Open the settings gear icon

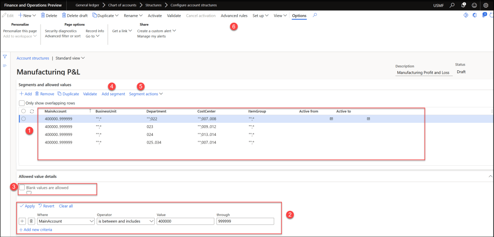(x=486, y=5)
